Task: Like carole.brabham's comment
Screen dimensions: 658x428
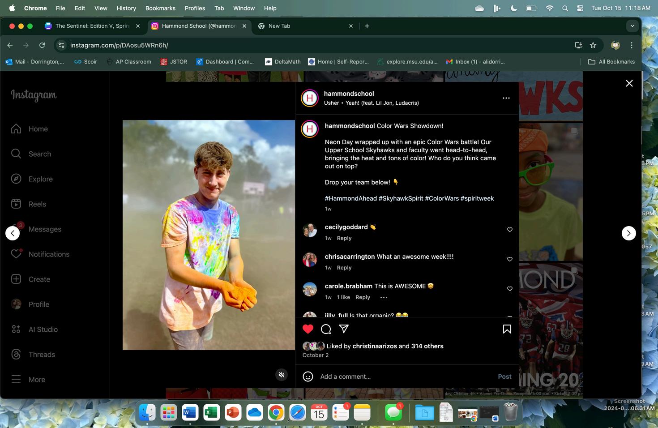Action: coord(509,289)
